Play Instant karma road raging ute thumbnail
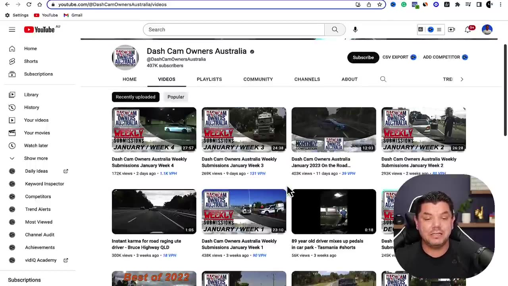Viewport: 508px width, 286px height. pos(154,211)
